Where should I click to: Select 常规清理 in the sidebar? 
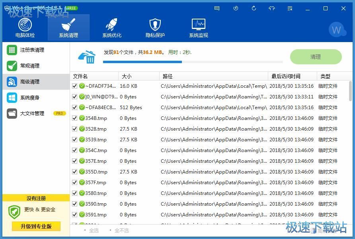(36, 66)
